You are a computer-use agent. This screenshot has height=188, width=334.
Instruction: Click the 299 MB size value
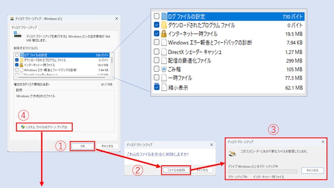coord(294,61)
